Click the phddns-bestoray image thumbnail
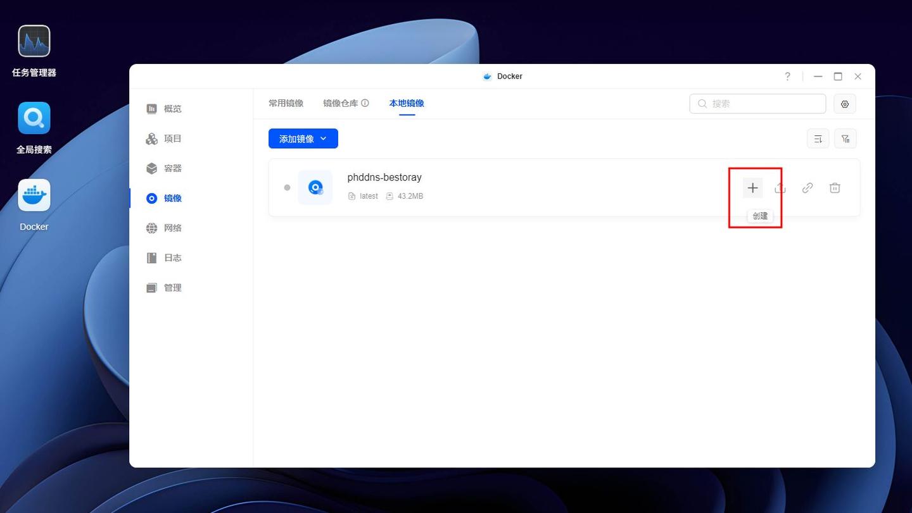 [x=315, y=187]
